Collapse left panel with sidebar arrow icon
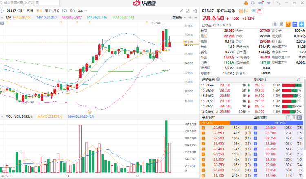306x179 pixels. (2, 11)
